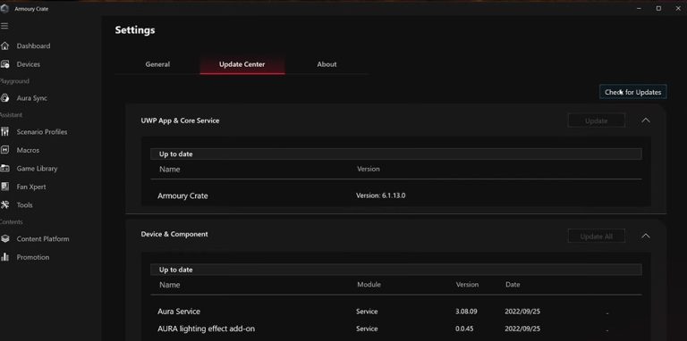The width and height of the screenshot is (687, 341).
Task: Click the Dashboard home icon
Action: 5,46
